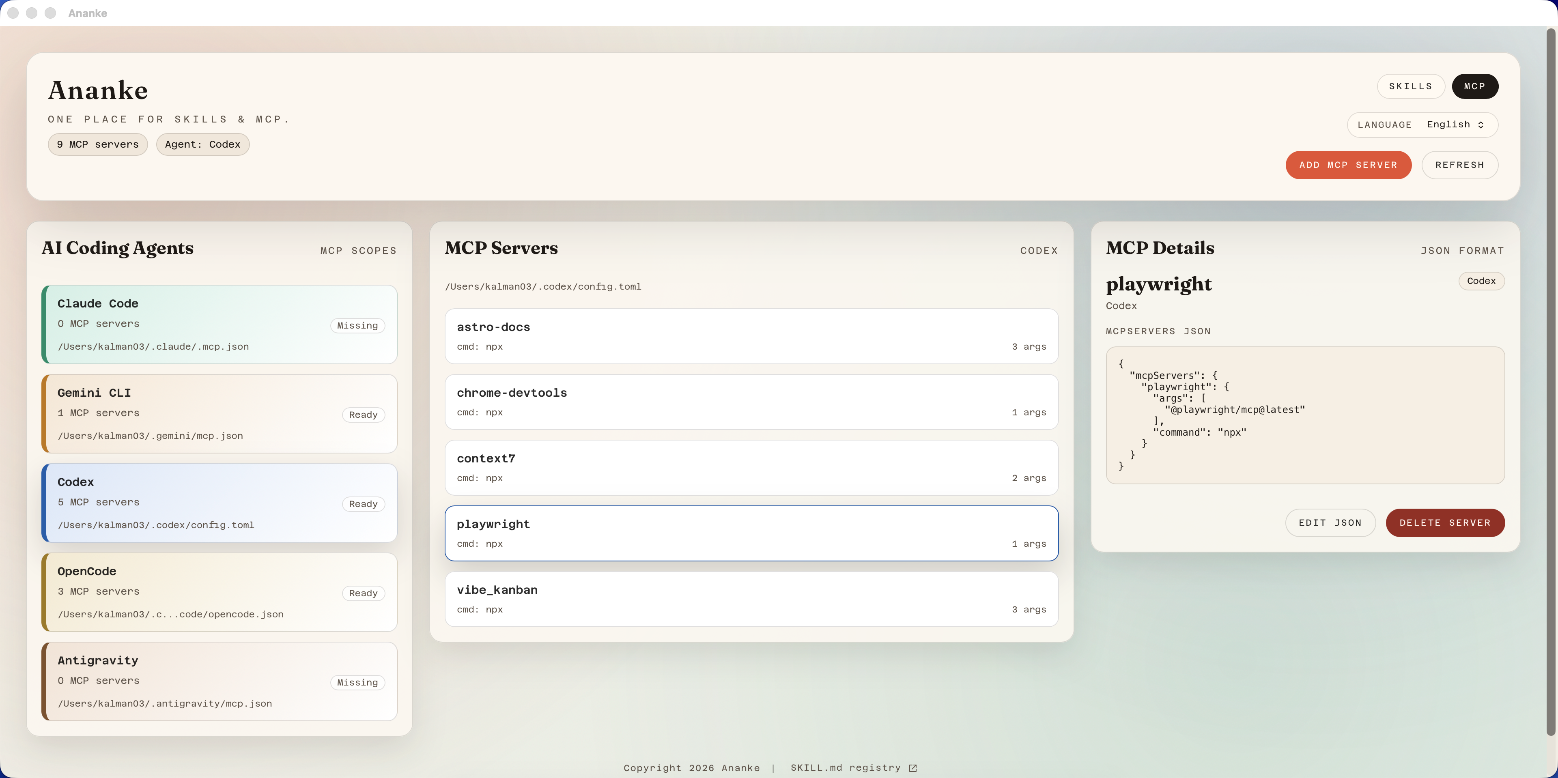Viewport: 1558px width, 778px height.
Task: Expand the Language English dropdown arrows
Action: (x=1481, y=125)
